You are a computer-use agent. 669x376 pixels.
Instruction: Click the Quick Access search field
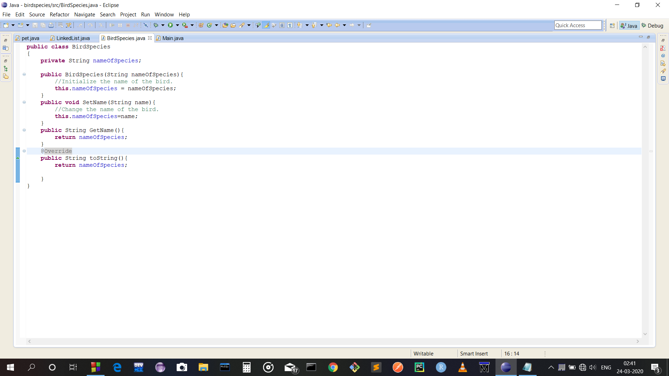coord(577,25)
